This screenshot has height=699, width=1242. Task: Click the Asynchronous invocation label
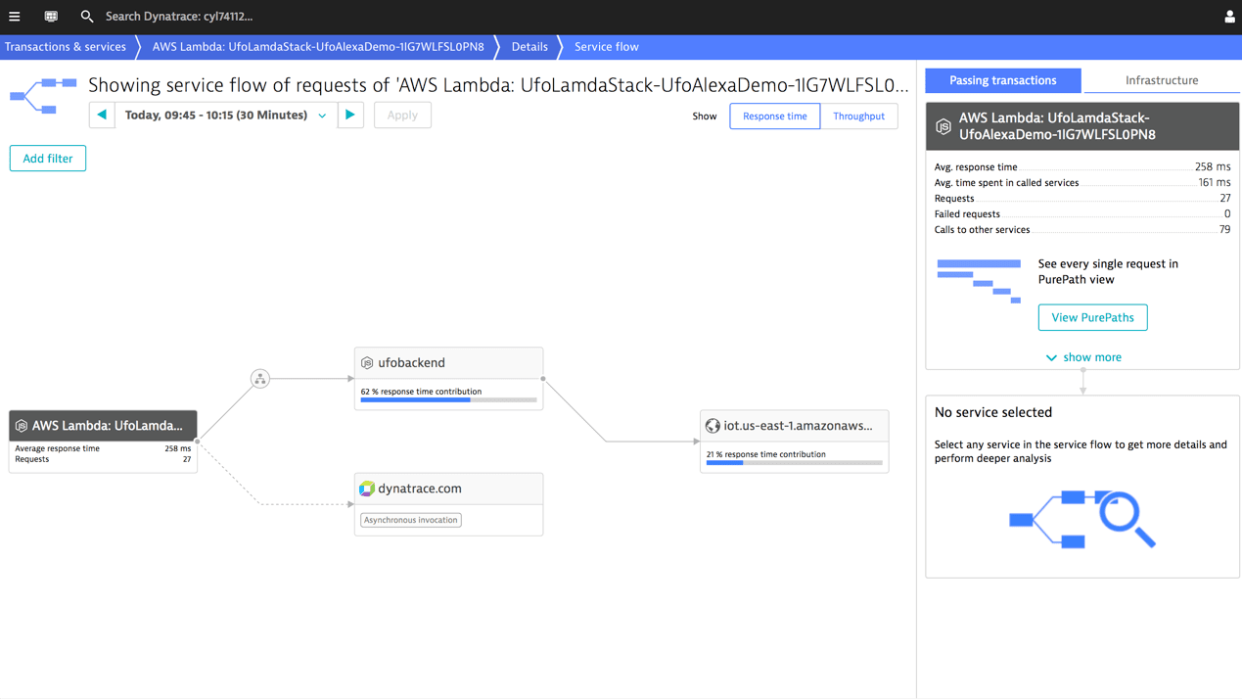[x=411, y=520]
